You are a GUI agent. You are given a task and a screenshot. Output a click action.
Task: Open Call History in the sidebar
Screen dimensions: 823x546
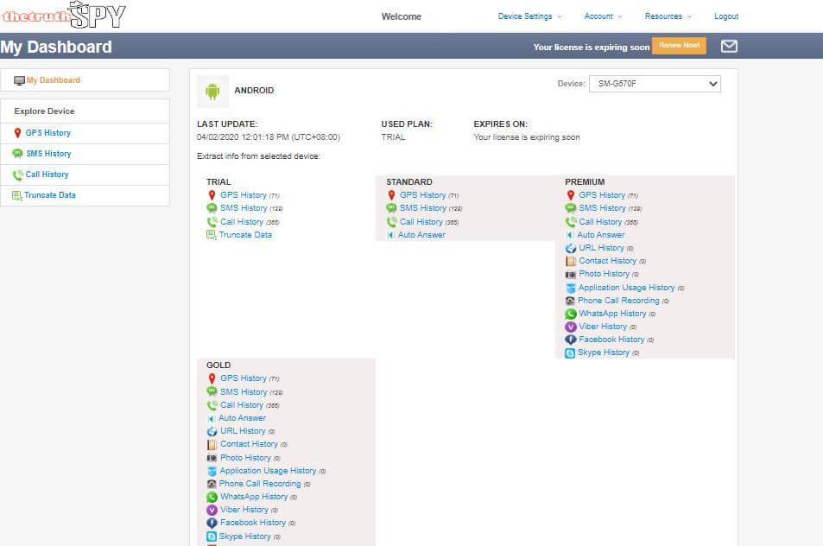(x=47, y=175)
